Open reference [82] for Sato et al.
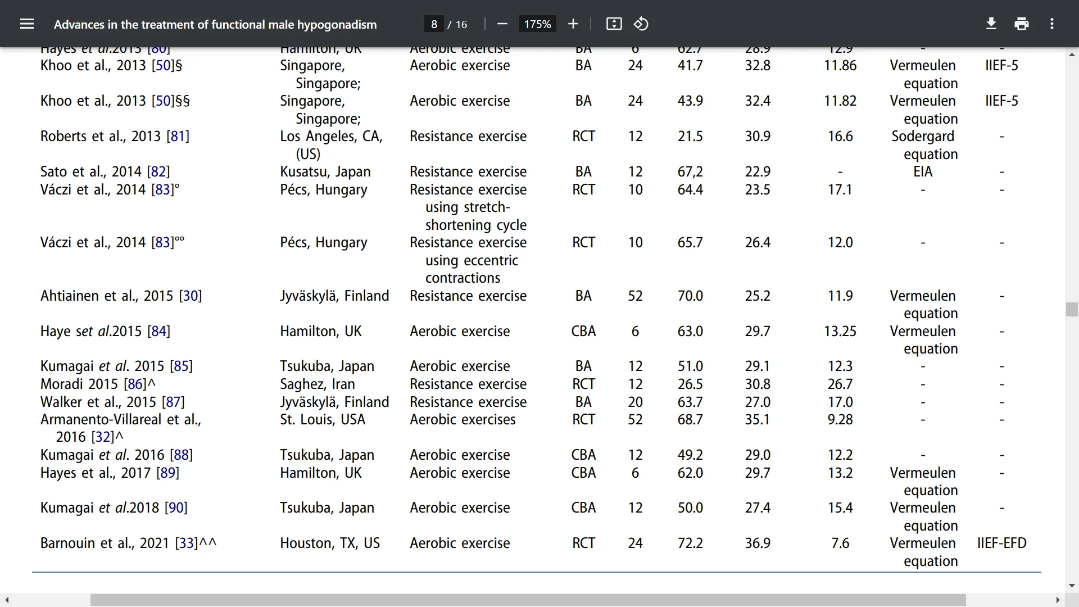 158,172
